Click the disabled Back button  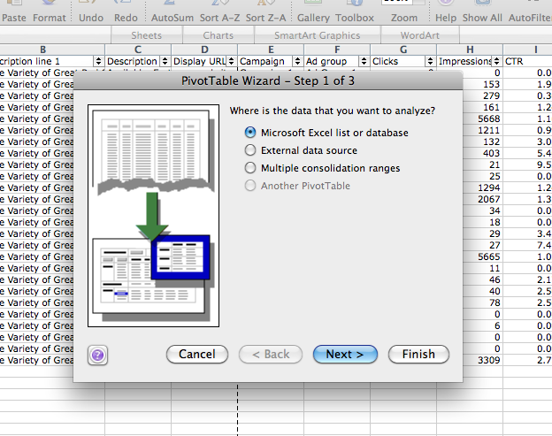[271, 354]
